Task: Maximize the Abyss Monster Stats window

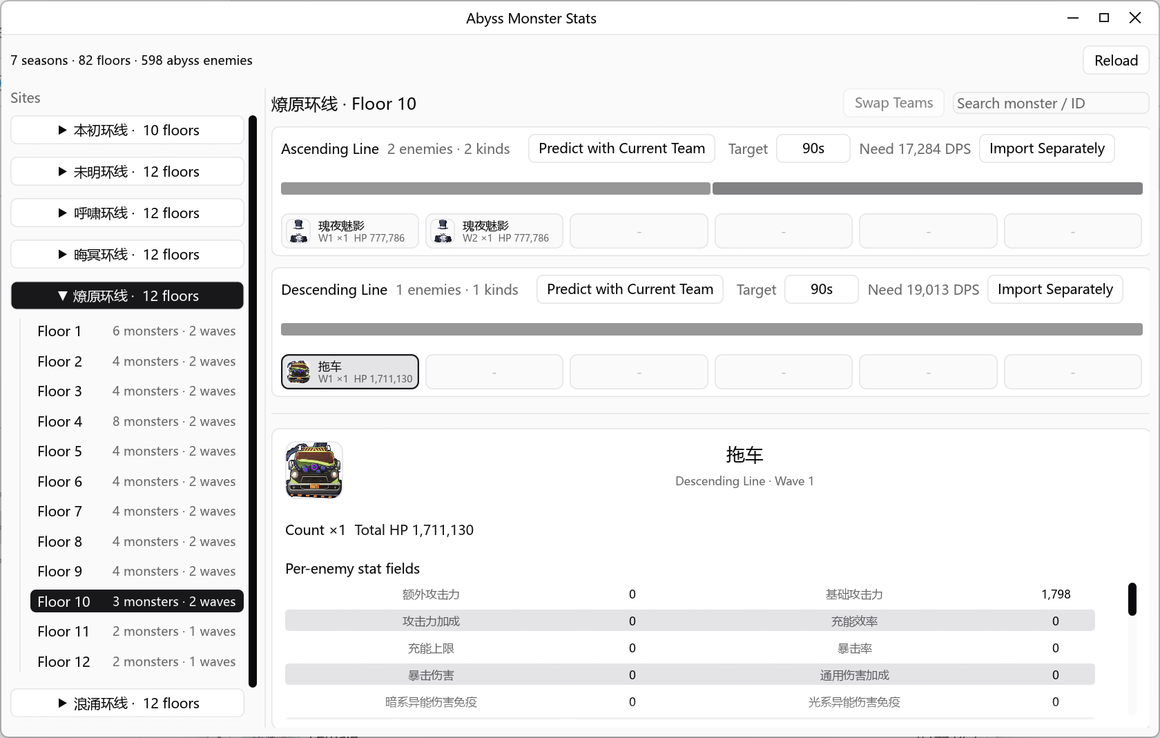Action: (x=1104, y=18)
